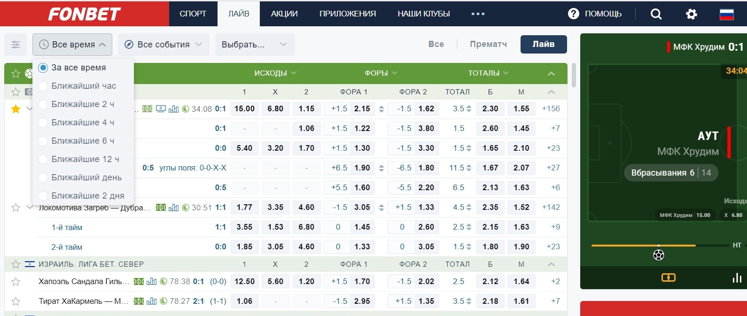This screenshot has width=747, height=316.
Task: Open the statistics icon for Hapoel Sandala match
Action: (x=151, y=282)
